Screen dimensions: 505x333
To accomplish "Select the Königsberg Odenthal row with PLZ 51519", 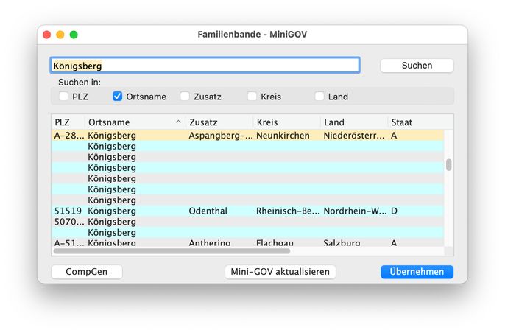I will tap(221, 211).
